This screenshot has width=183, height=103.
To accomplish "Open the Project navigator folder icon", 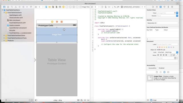I will click(x=4, y=7).
